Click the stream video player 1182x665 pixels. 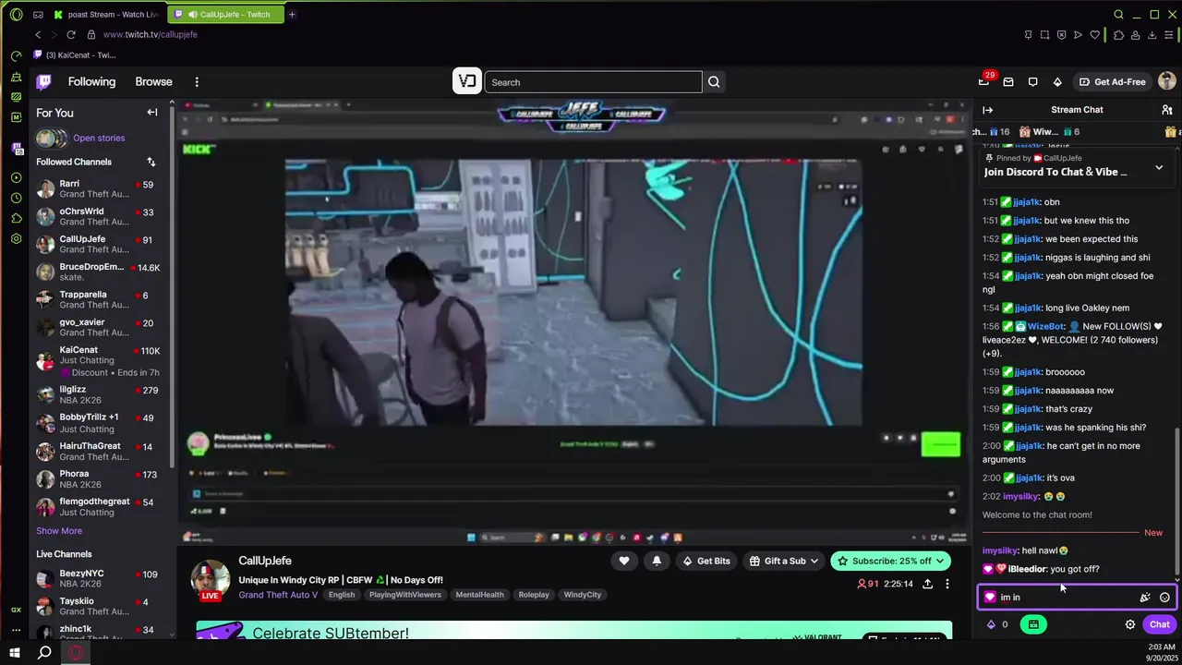point(573,321)
